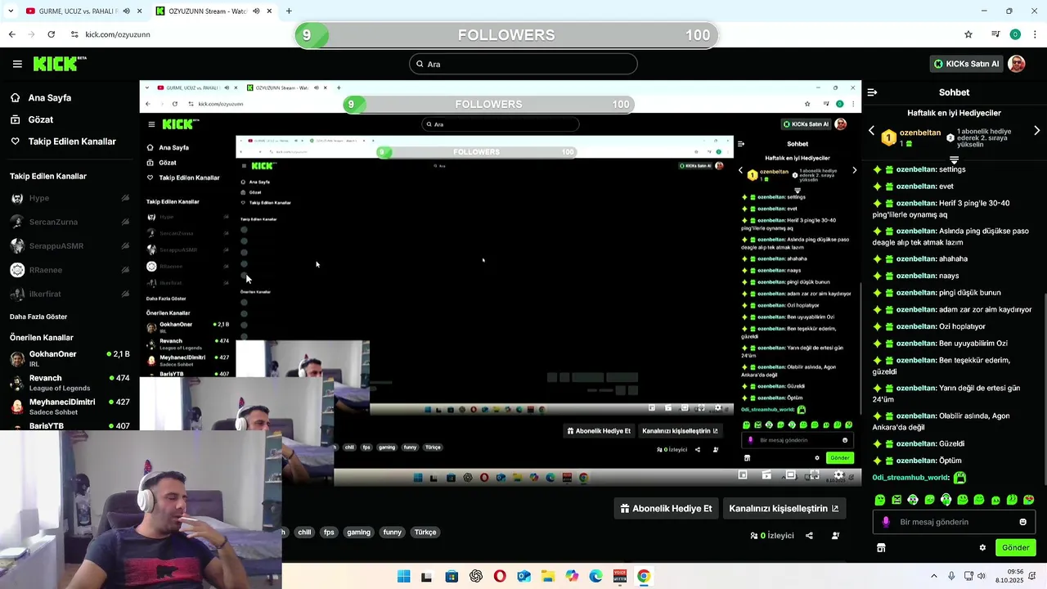Open the chat settings gear icon
Viewport: 1047px width, 589px height.
coord(982,547)
